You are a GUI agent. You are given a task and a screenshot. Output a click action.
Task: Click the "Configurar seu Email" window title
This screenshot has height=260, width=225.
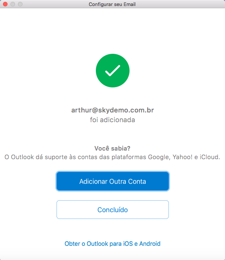click(x=112, y=4)
